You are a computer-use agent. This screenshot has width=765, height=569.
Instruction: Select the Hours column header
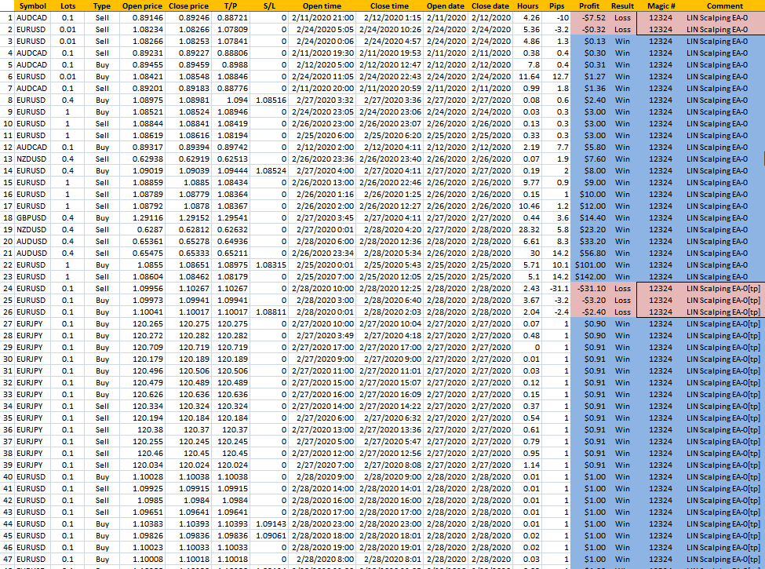pyautogui.click(x=527, y=5)
